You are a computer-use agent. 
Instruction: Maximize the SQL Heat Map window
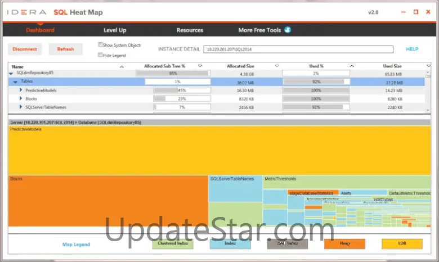[416, 12]
